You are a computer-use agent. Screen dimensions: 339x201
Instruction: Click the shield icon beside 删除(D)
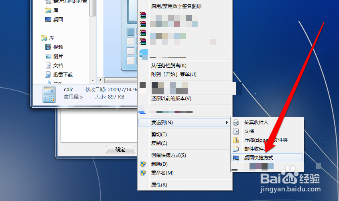tap(143, 164)
